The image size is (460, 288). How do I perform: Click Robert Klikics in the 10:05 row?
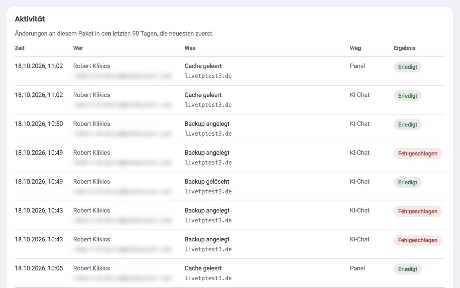click(x=92, y=268)
